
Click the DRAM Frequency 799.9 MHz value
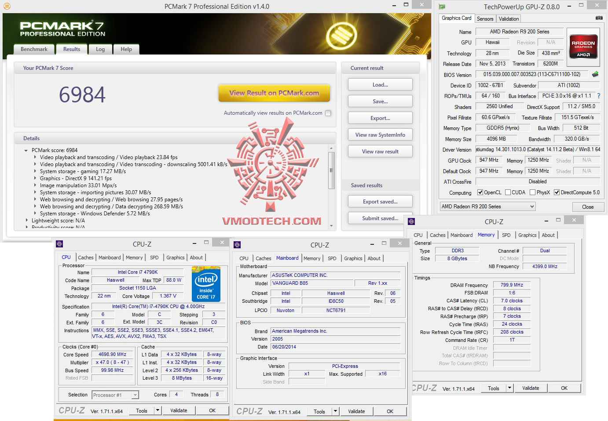click(512, 285)
